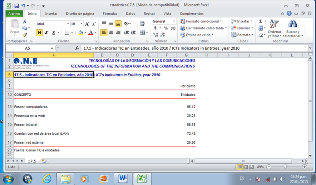Click the Name Box showing A5

coord(28,48)
